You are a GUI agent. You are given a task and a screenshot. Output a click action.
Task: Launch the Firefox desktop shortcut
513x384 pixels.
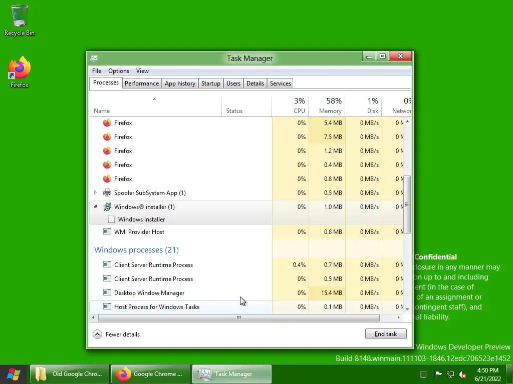[19, 72]
